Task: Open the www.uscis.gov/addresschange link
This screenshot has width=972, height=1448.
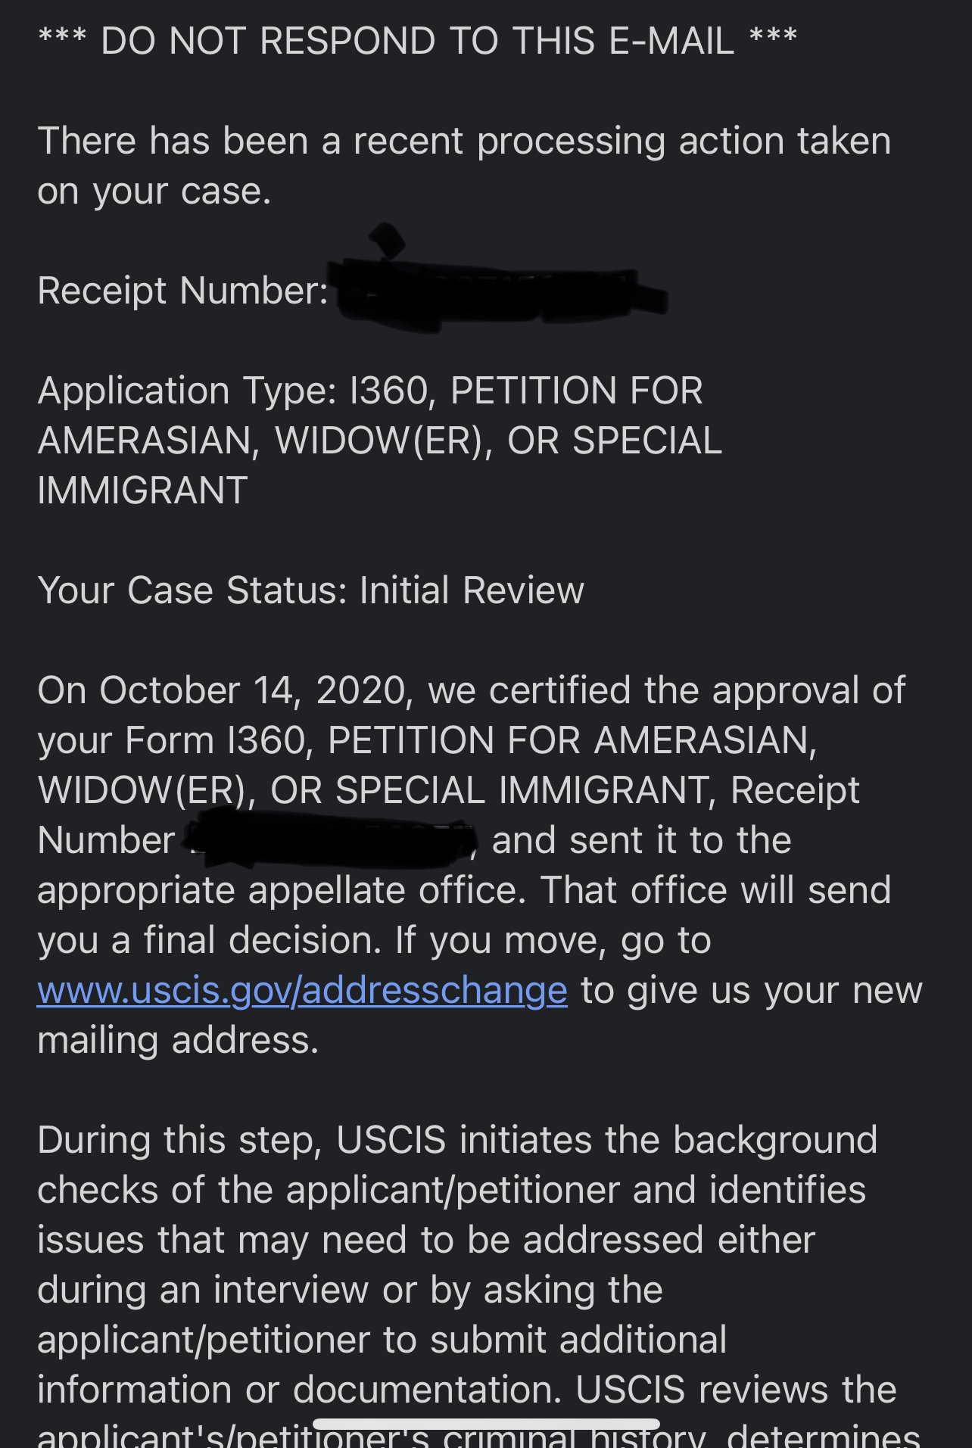Action: pos(302,991)
